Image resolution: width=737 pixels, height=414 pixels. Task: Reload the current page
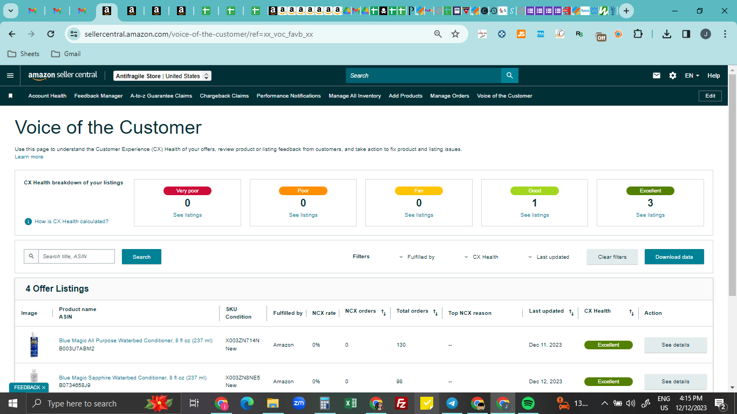(x=51, y=34)
